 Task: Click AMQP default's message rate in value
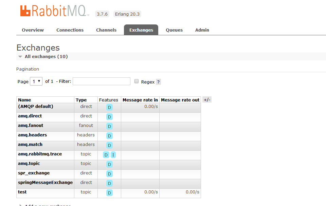coord(151,107)
